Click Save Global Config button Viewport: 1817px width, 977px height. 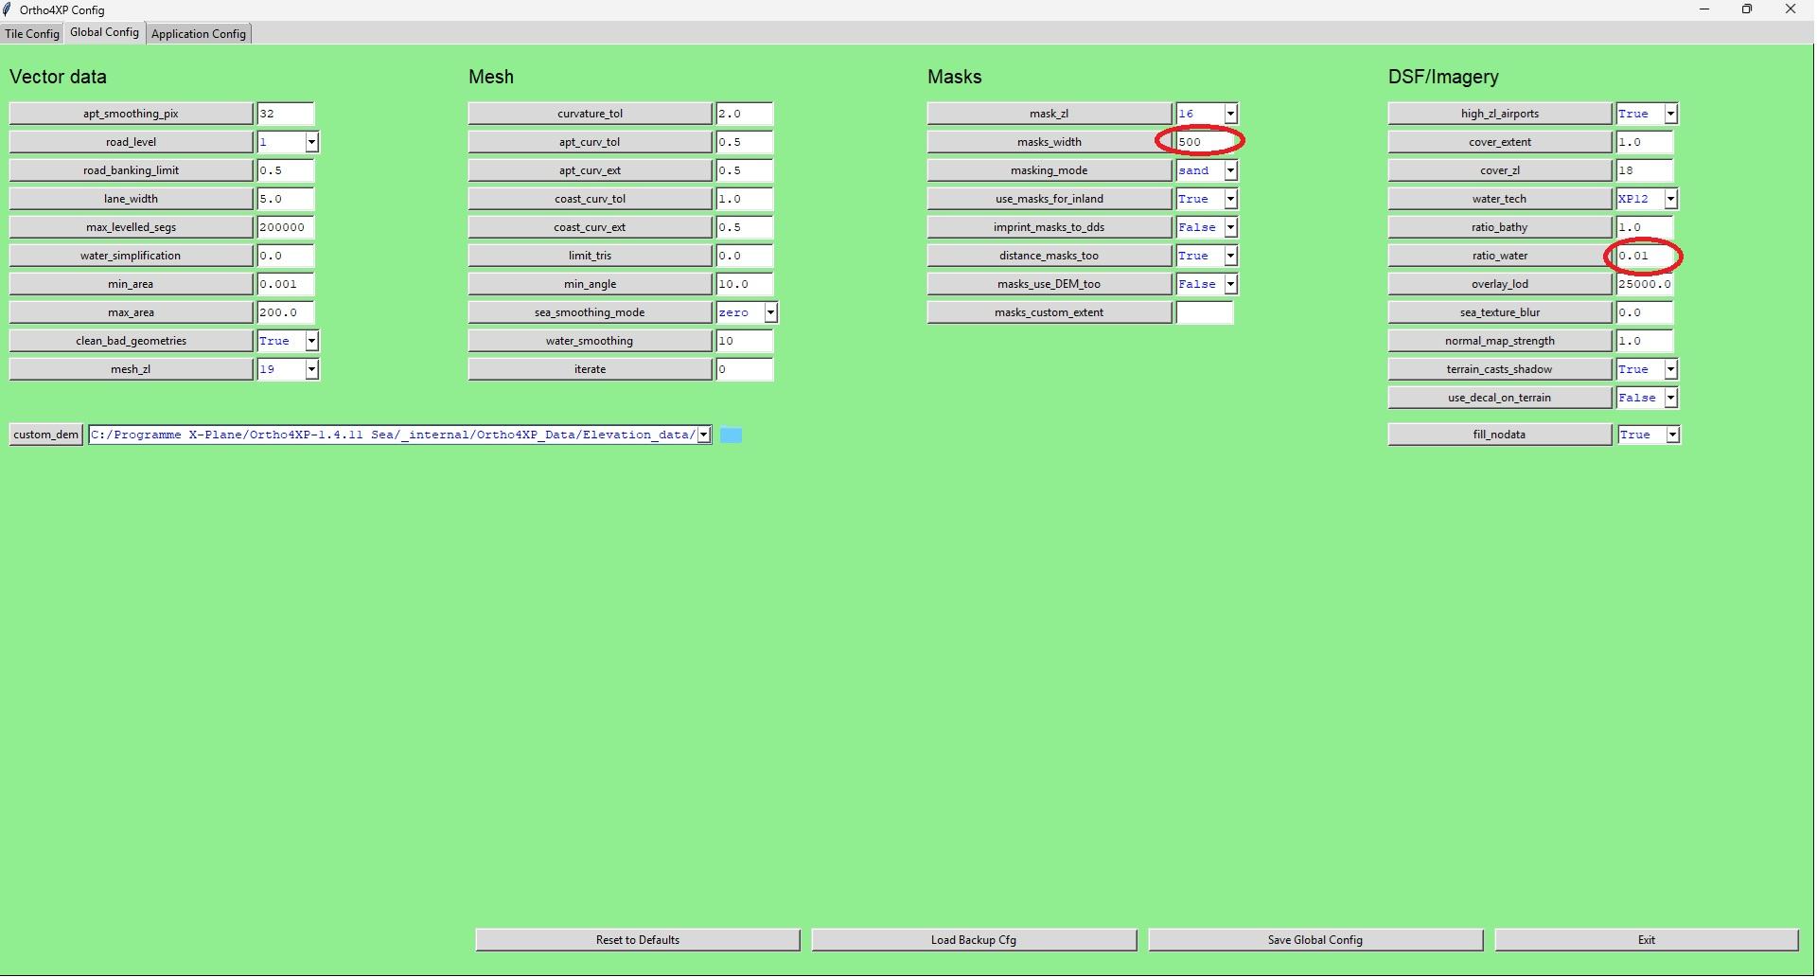click(1314, 940)
